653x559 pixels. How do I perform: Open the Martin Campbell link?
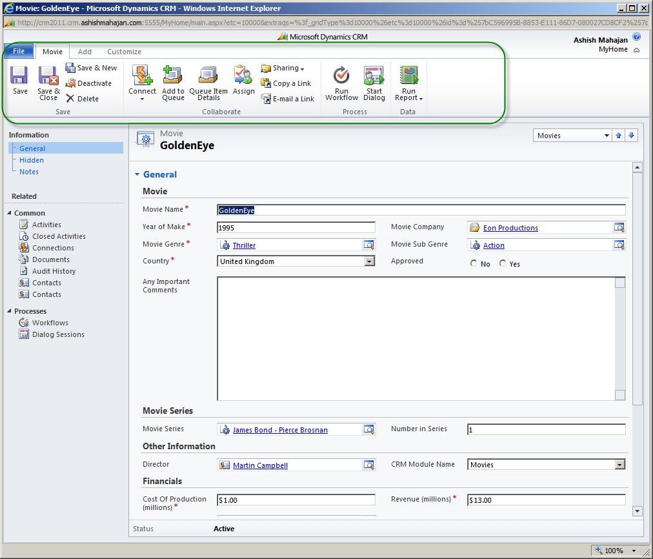pos(260,465)
